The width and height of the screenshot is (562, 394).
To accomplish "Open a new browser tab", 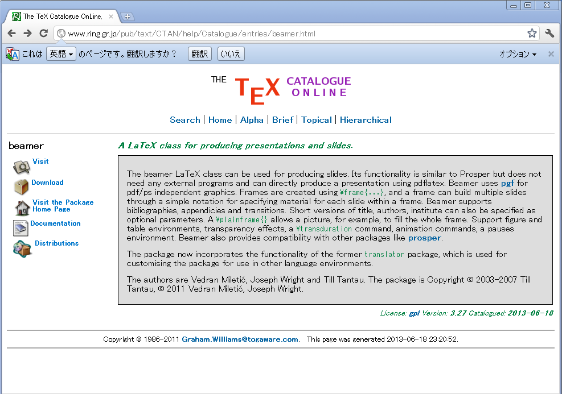I will (128, 16).
